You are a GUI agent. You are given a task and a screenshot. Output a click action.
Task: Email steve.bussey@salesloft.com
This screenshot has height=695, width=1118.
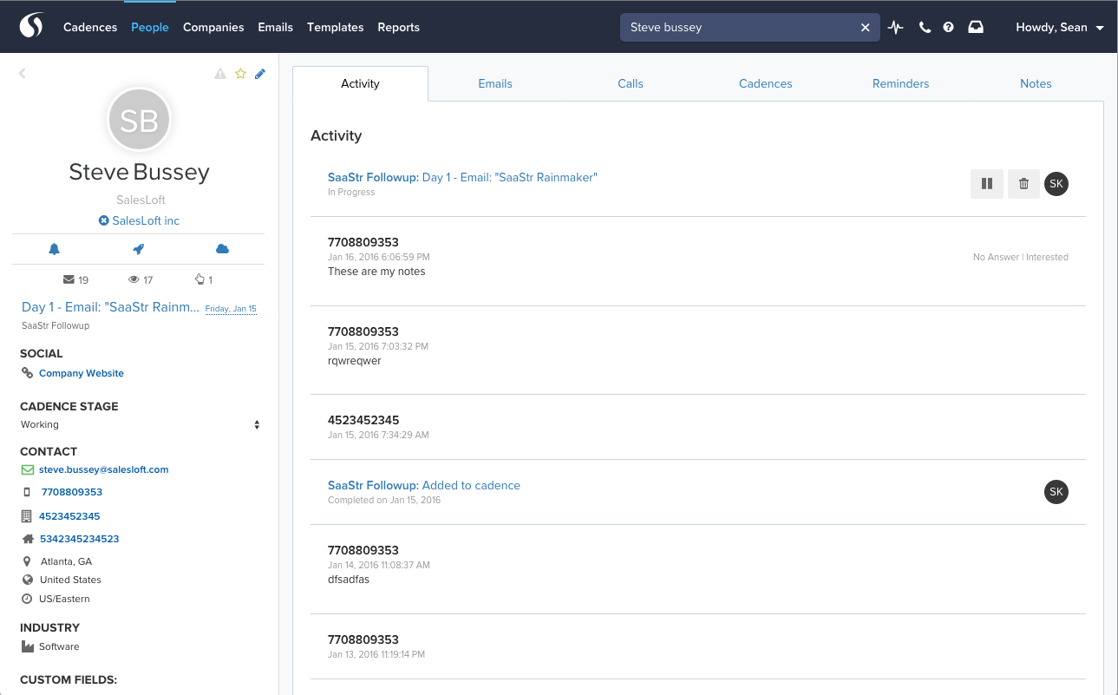click(x=104, y=469)
